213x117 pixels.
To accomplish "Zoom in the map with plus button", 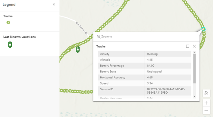I will pyautogui.click(x=206, y=103).
